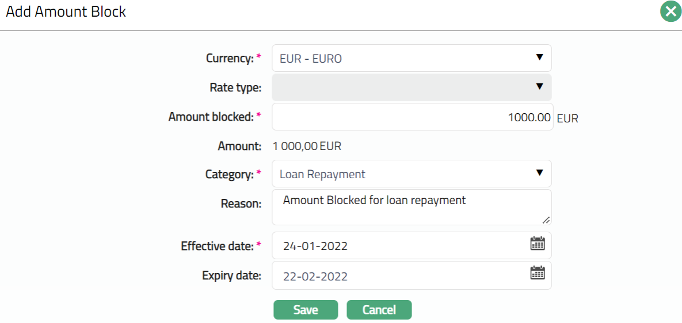Click the Rate type field label
682x323 pixels.
[x=235, y=88]
